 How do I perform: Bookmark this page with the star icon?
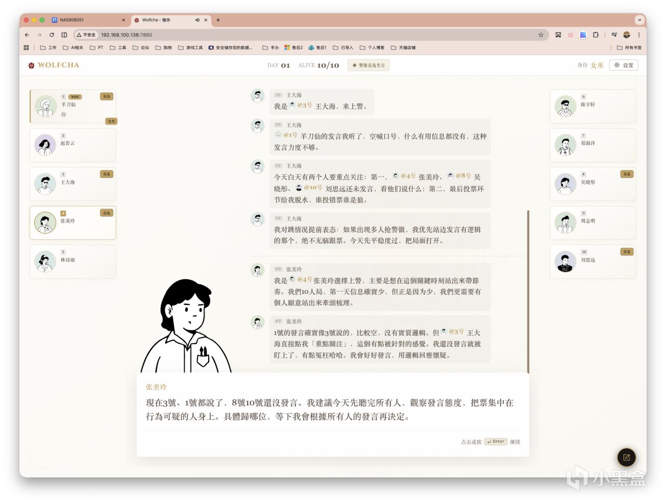pyautogui.click(x=541, y=35)
